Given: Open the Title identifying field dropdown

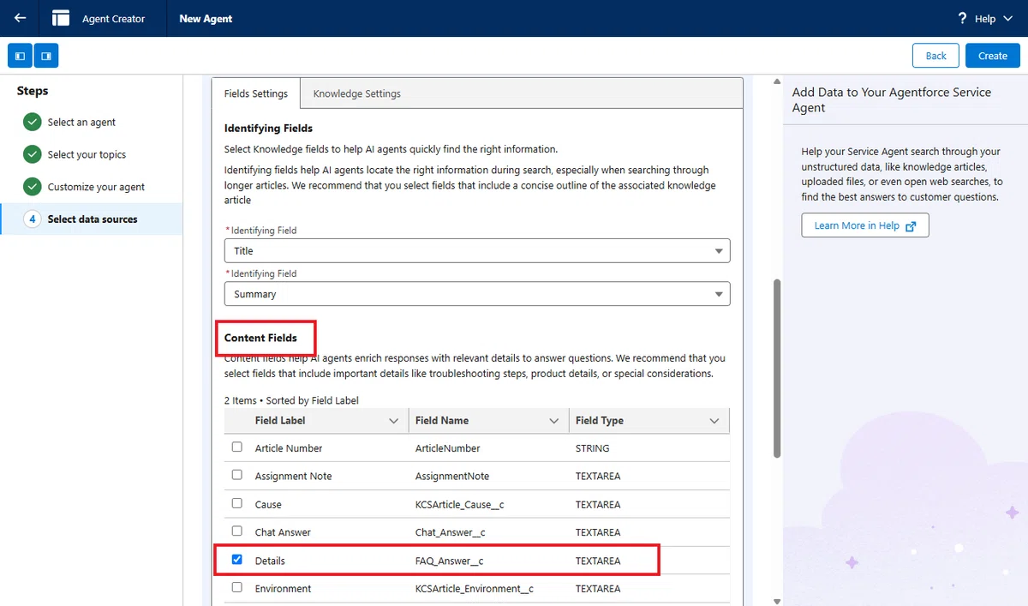Looking at the screenshot, I should click(x=477, y=250).
